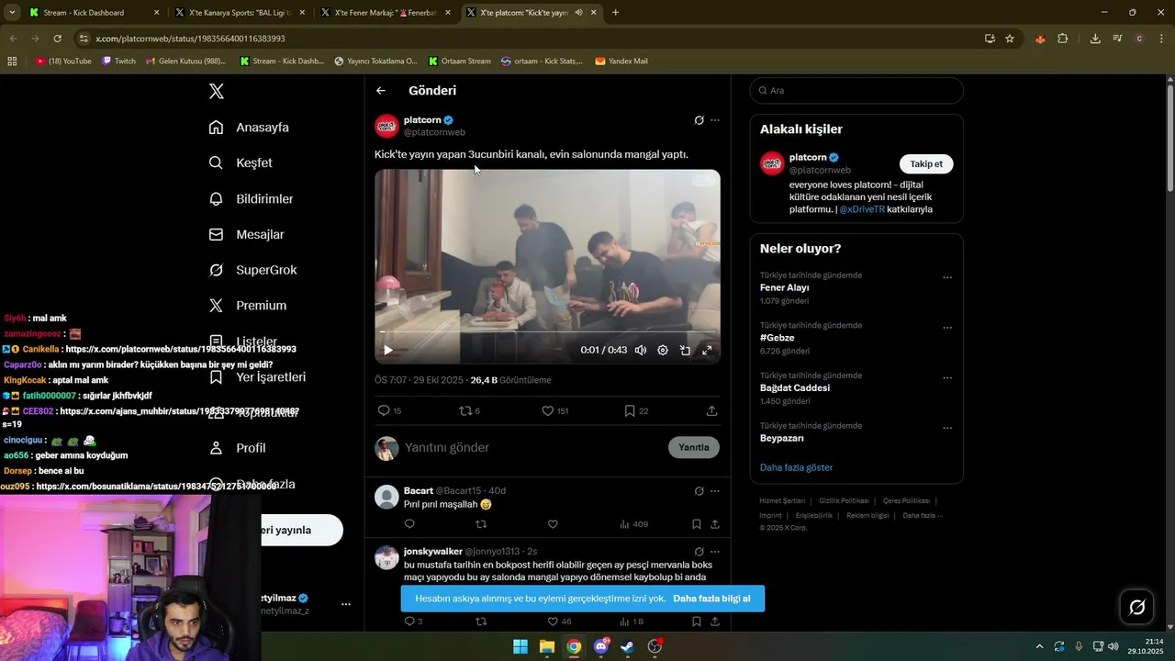Open #Gebze trend
Screen dimensions: 1175x661
coord(777,339)
